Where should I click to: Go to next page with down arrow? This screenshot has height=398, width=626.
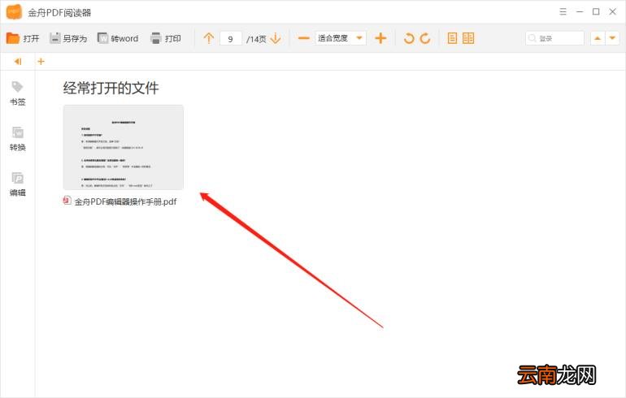(276, 38)
